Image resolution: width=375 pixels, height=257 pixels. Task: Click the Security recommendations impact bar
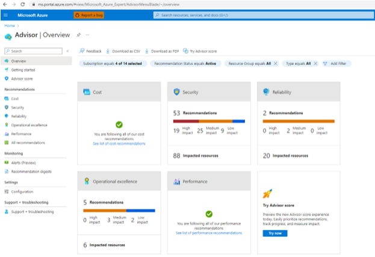coord(209,121)
